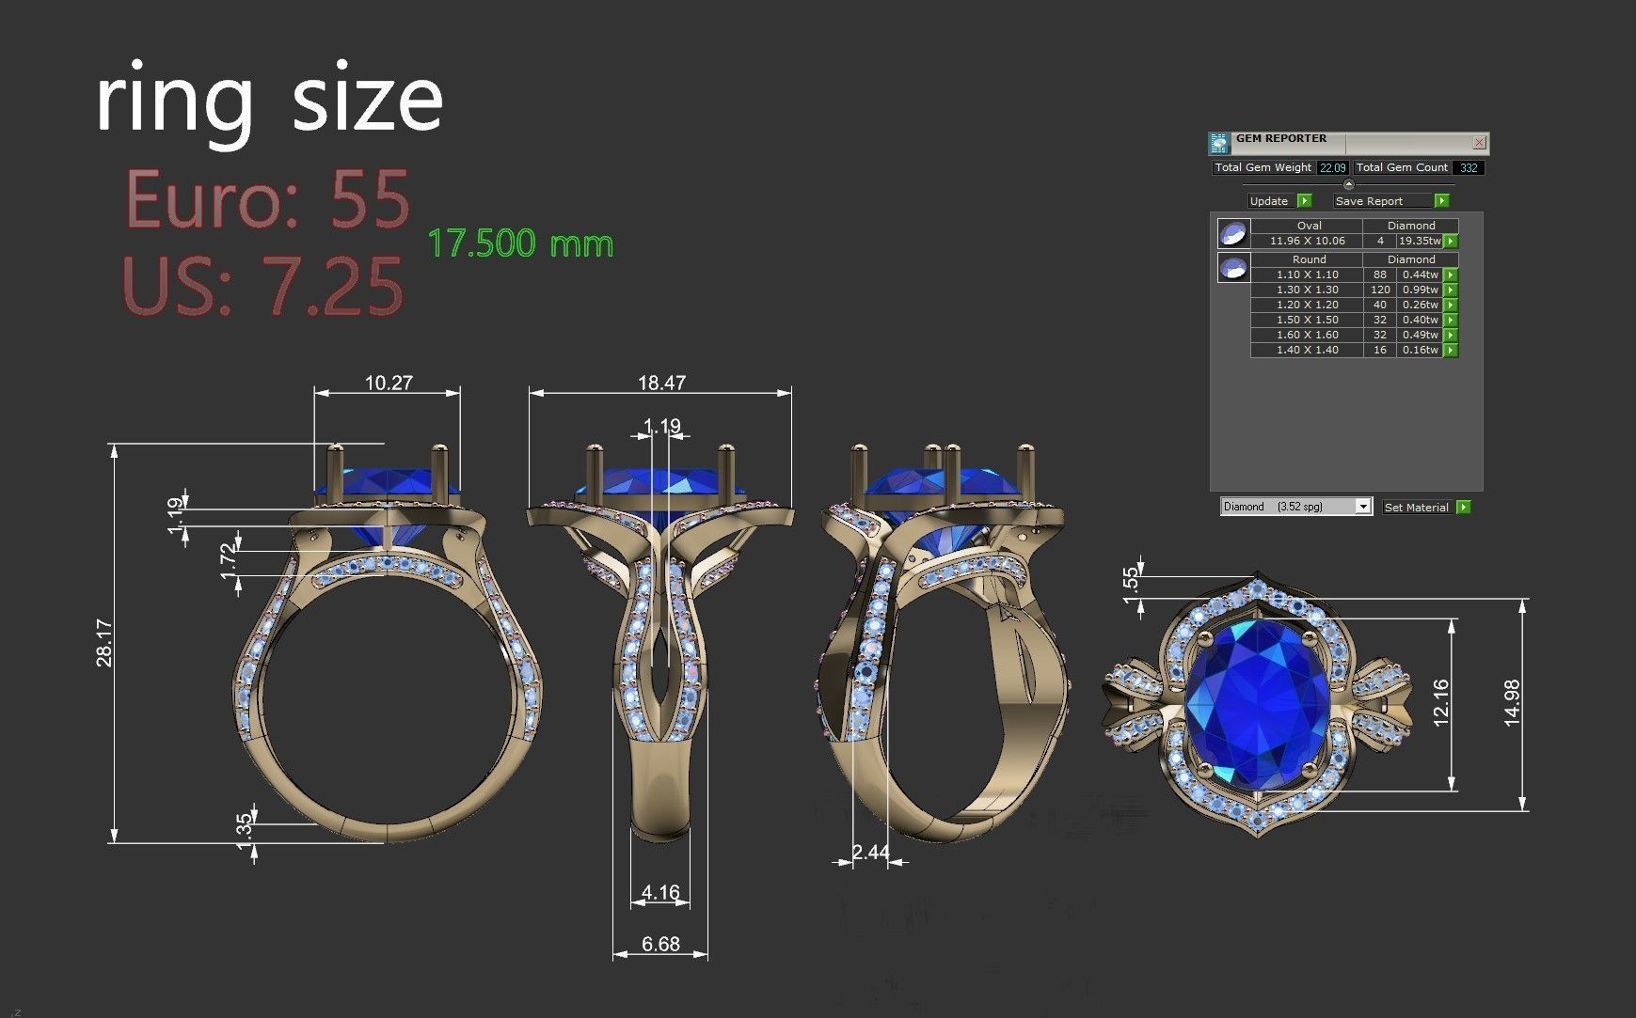Click the 18.47 width dimension label
Image resolution: width=1636 pixels, height=1018 pixels.
point(661,383)
